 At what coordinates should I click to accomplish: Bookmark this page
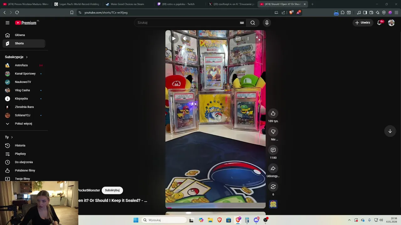[x=72, y=12]
